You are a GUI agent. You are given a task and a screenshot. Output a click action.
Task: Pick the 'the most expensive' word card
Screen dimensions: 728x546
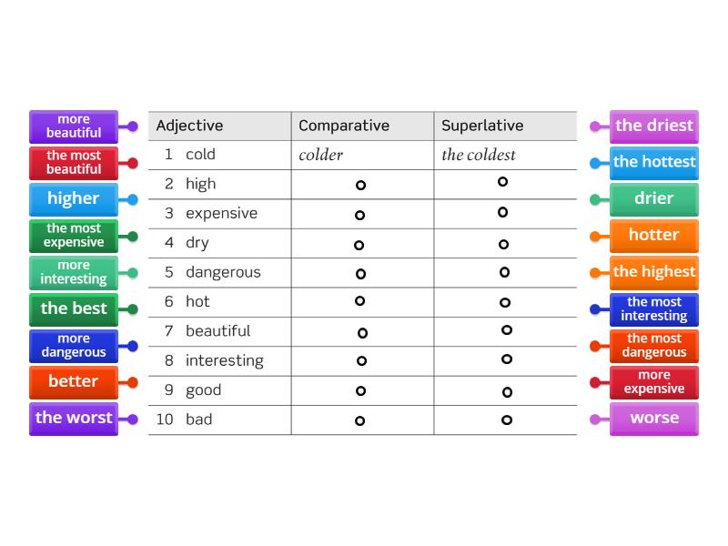pos(73,236)
